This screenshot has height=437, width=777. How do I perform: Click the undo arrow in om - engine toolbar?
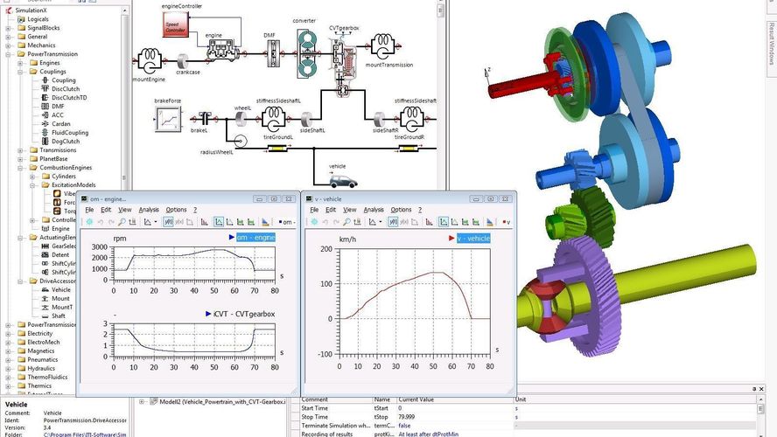coord(100,222)
